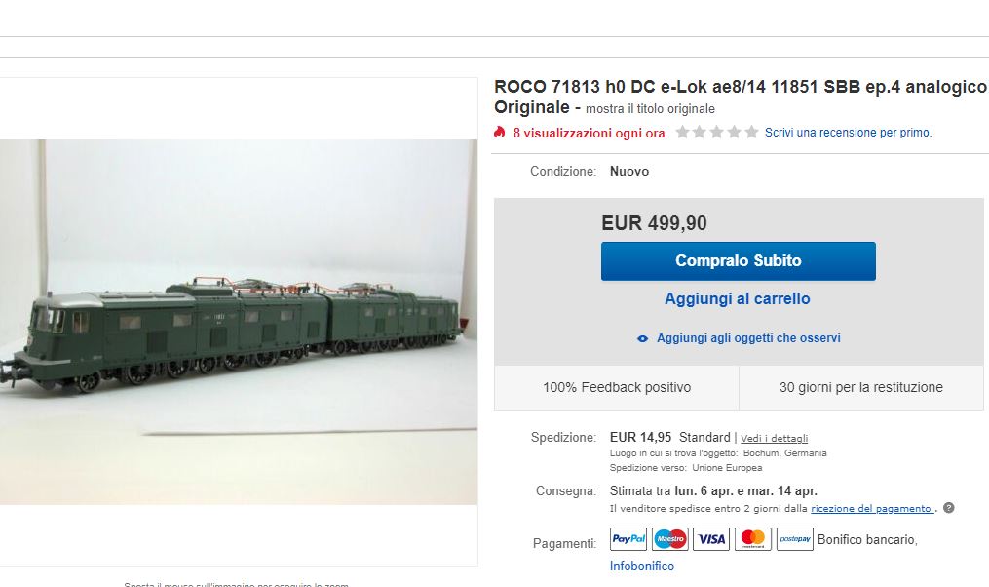Click the grey star rating row

[716, 132]
